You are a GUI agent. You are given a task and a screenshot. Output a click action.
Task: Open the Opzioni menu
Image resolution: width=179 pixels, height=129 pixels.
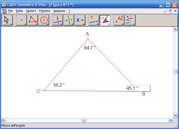[31, 11]
